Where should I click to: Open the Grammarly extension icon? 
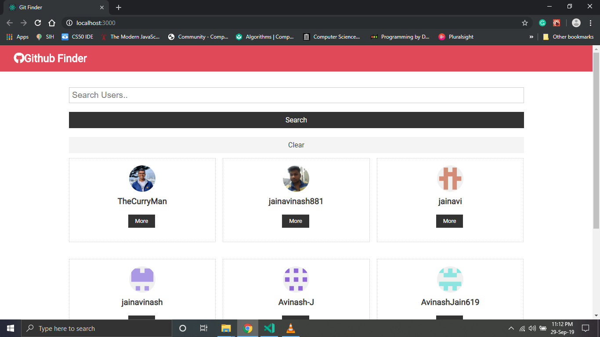[542, 23]
